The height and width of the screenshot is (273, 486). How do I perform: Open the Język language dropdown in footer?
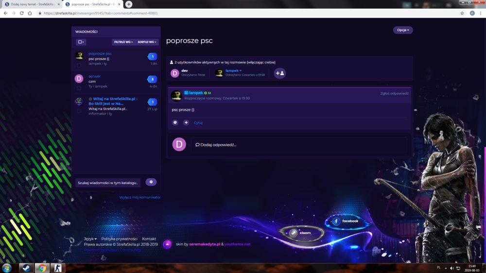(90, 239)
